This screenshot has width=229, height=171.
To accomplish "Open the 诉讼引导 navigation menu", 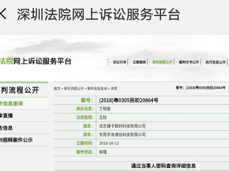I will [x=119, y=62].
